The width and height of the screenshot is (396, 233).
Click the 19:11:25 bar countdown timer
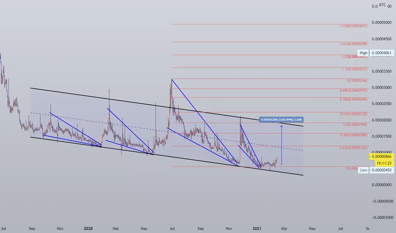[384, 163]
